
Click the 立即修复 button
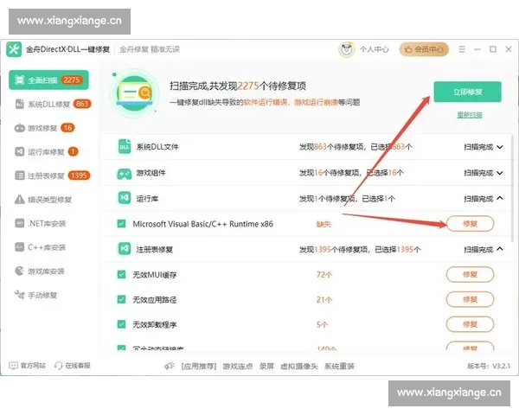coord(467,92)
